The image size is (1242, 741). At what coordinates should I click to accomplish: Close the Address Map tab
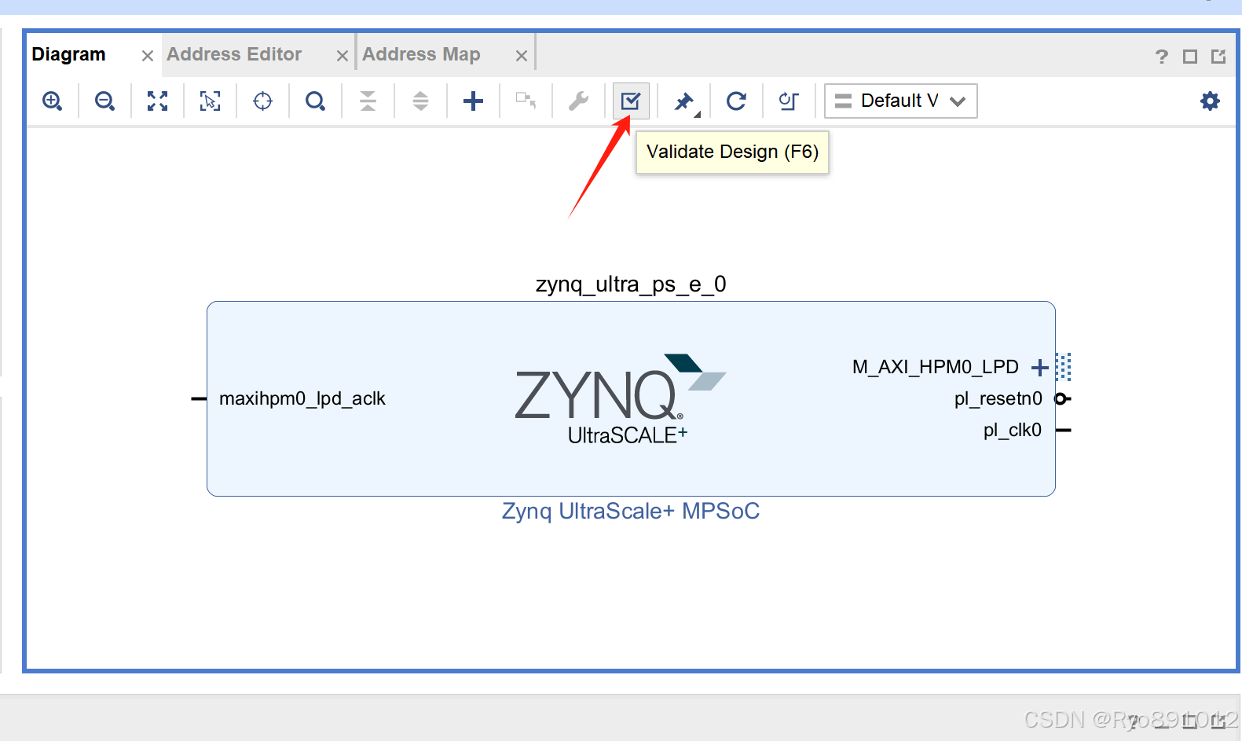coord(521,56)
